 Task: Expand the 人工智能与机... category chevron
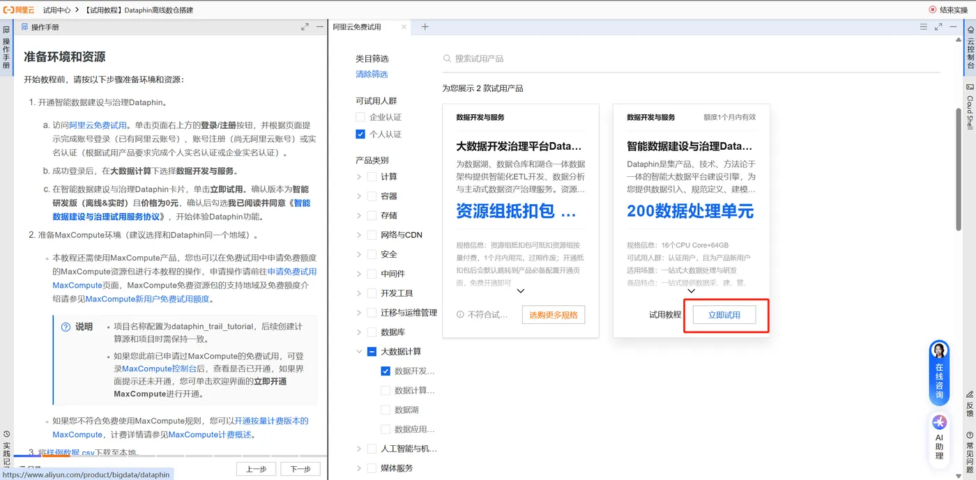(x=359, y=449)
